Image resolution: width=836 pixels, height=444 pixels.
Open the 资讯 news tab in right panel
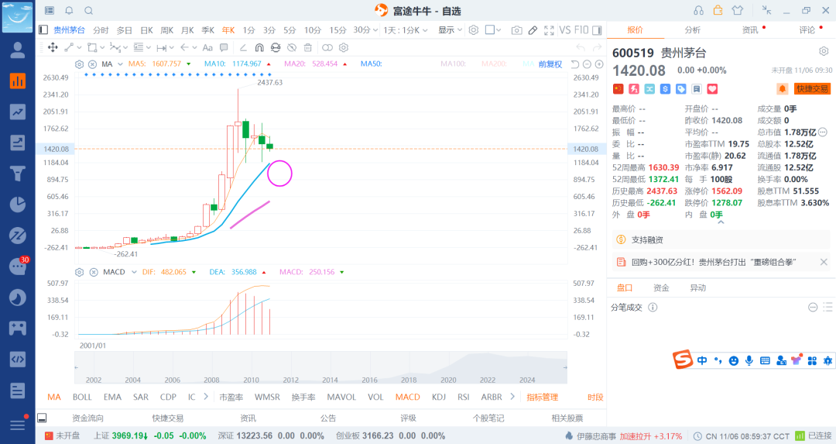750,30
